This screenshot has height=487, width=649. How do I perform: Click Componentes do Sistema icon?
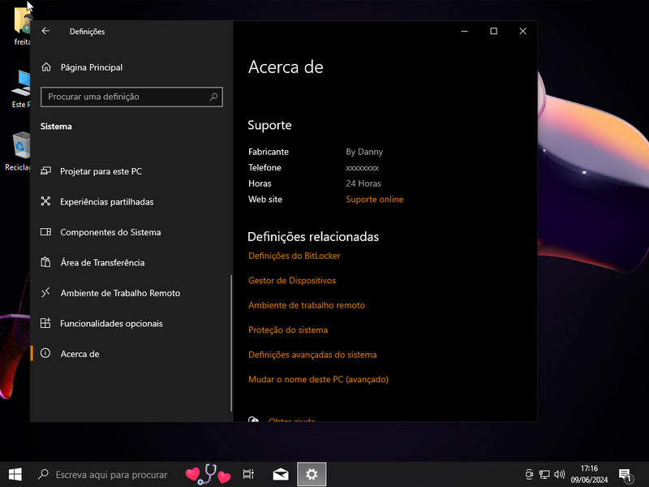(45, 232)
